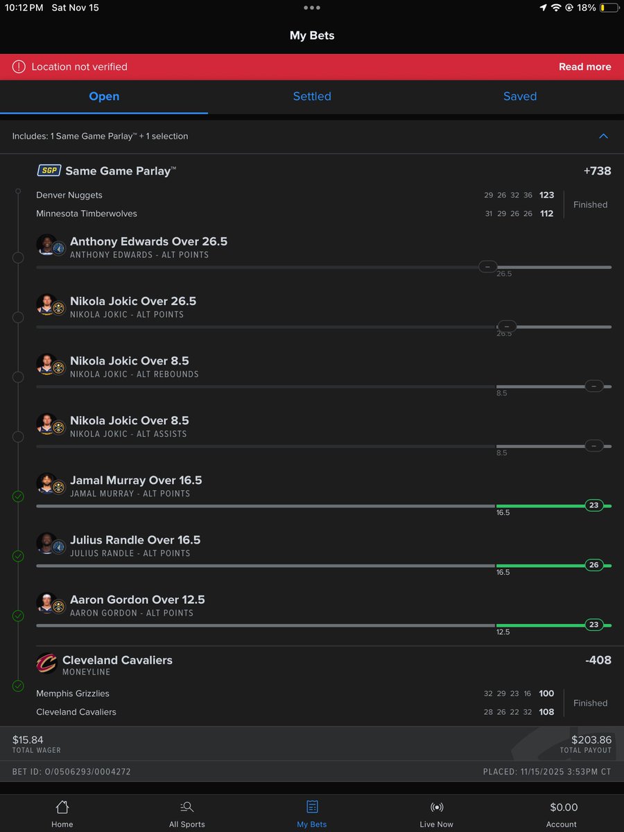
Task: Open Read more about location verification
Action: coord(585,67)
